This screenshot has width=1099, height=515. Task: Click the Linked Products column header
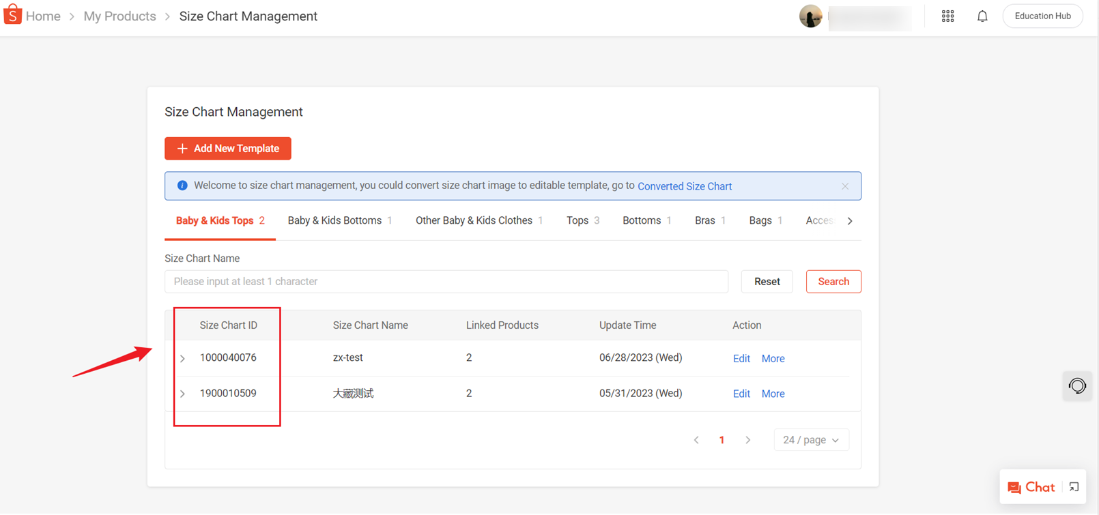click(502, 325)
